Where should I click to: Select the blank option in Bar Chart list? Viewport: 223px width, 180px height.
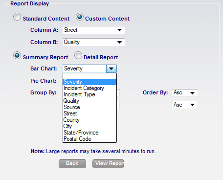pyautogui.click(x=89, y=76)
